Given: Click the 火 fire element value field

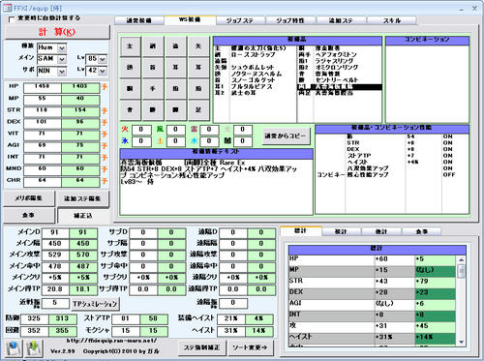Looking at the screenshot, I should [141, 130].
